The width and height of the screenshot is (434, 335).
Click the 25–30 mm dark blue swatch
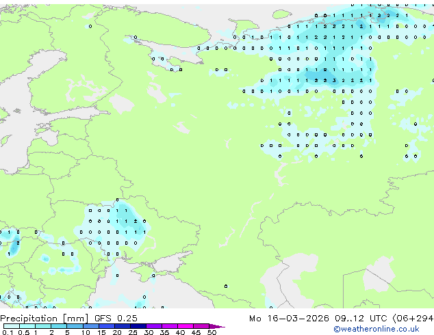tap(138, 326)
